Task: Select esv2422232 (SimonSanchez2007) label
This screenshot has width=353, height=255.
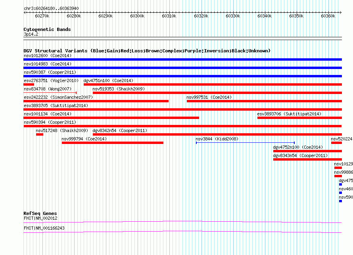Action: 58,97
